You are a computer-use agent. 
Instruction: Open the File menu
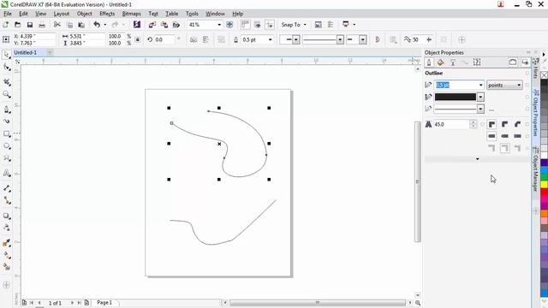(8, 14)
